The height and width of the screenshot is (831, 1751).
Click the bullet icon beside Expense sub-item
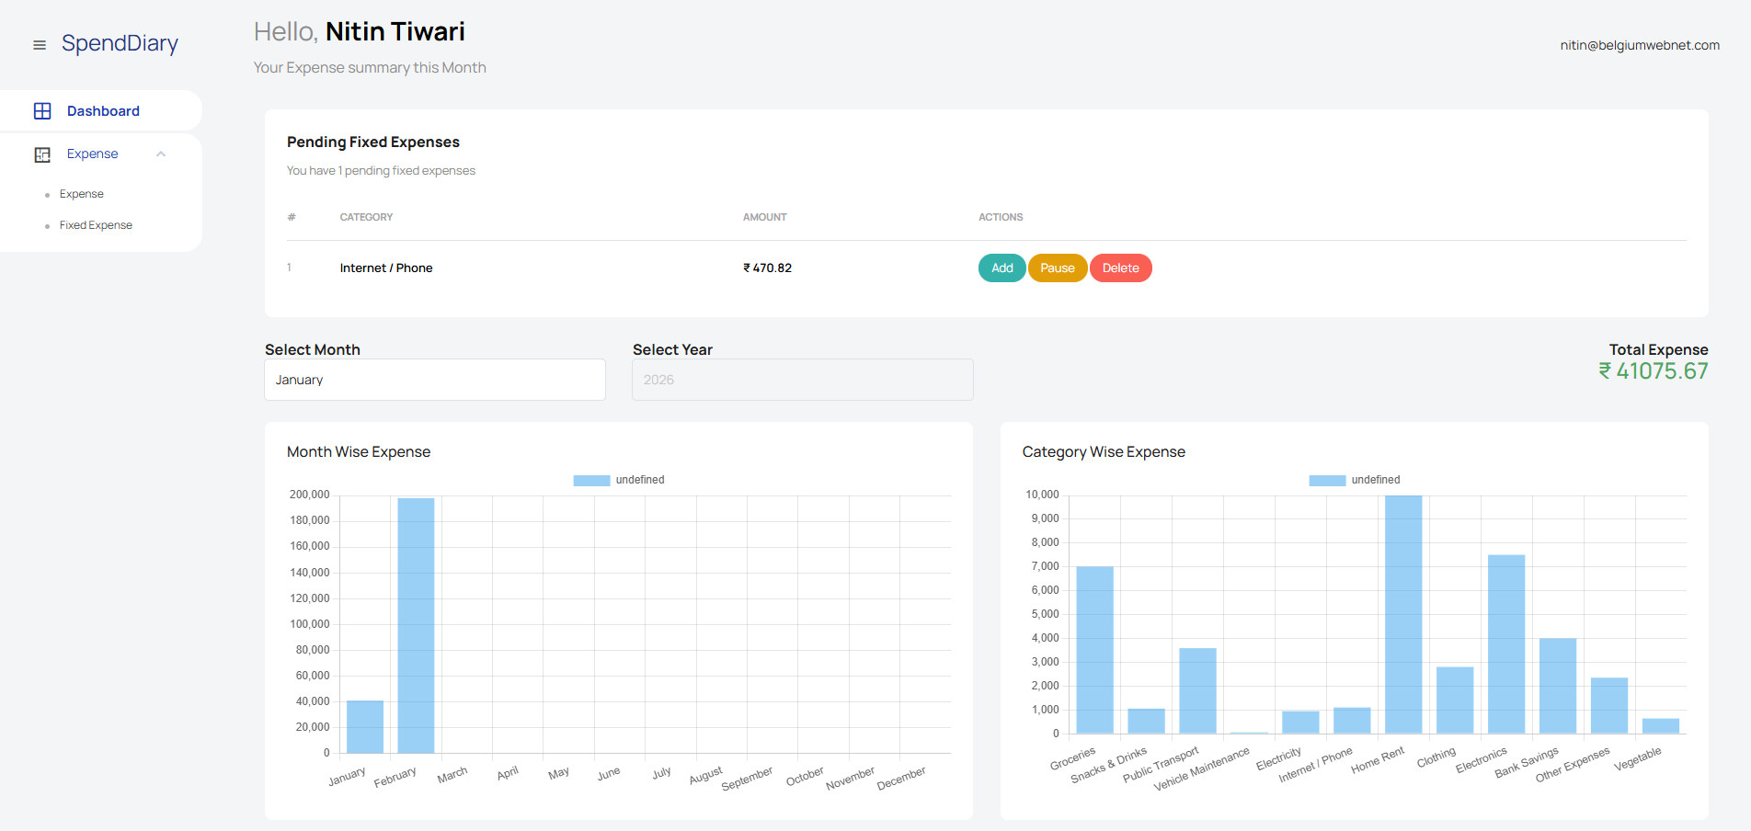click(x=50, y=194)
